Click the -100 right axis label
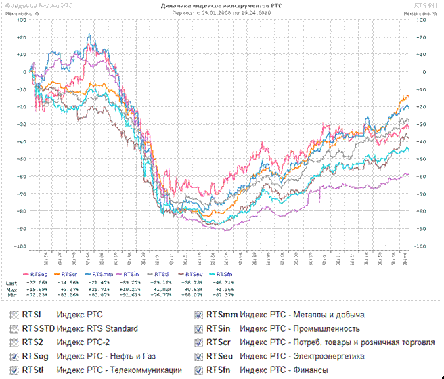The width and height of the screenshot is (444, 379). click(x=420, y=246)
